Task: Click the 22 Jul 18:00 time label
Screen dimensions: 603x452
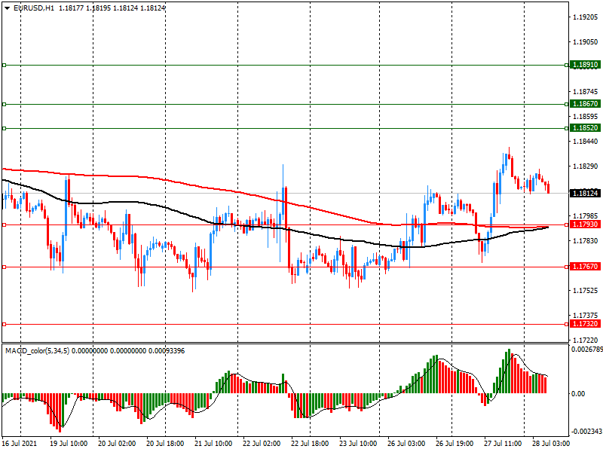Action: pyautogui.click(x=310, y=444)
